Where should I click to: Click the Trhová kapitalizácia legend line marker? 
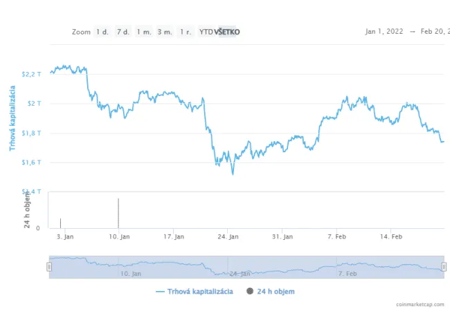pyautogui.click(x=161, y=291)
